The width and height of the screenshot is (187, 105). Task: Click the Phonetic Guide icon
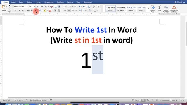(55, 6)
